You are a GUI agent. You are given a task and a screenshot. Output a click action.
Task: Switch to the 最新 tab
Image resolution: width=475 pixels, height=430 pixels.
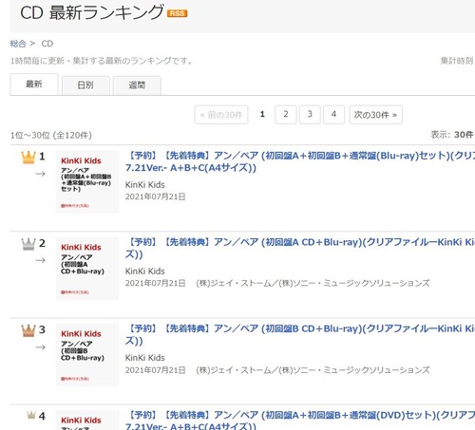pyautogui.click(x=34, y=84)
